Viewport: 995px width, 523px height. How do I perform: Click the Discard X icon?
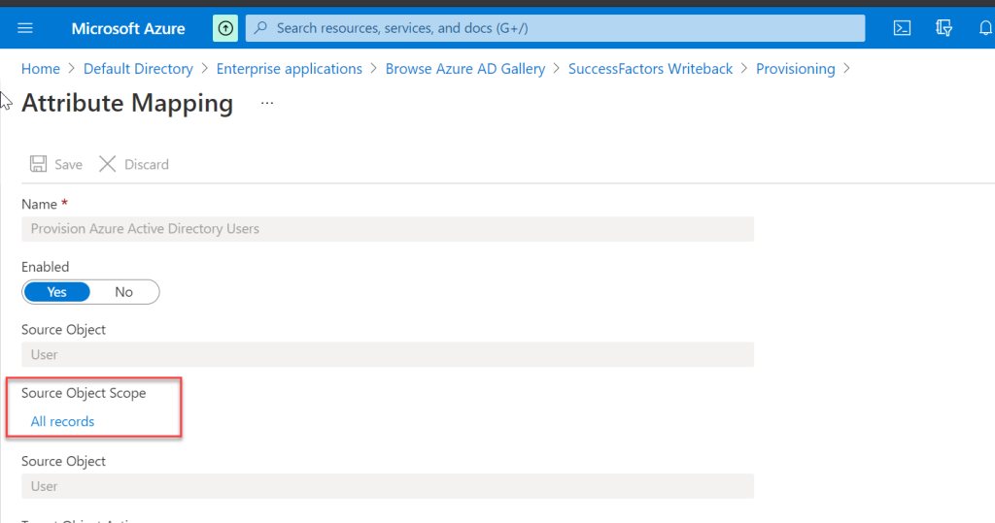pyautogui.click(x=107, y=164)
